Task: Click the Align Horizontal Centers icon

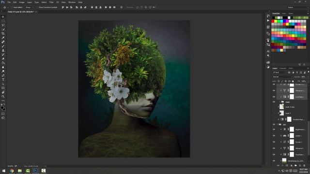Action: point(81,7)
